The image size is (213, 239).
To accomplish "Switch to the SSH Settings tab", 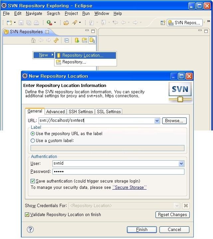I will (81, 112).
